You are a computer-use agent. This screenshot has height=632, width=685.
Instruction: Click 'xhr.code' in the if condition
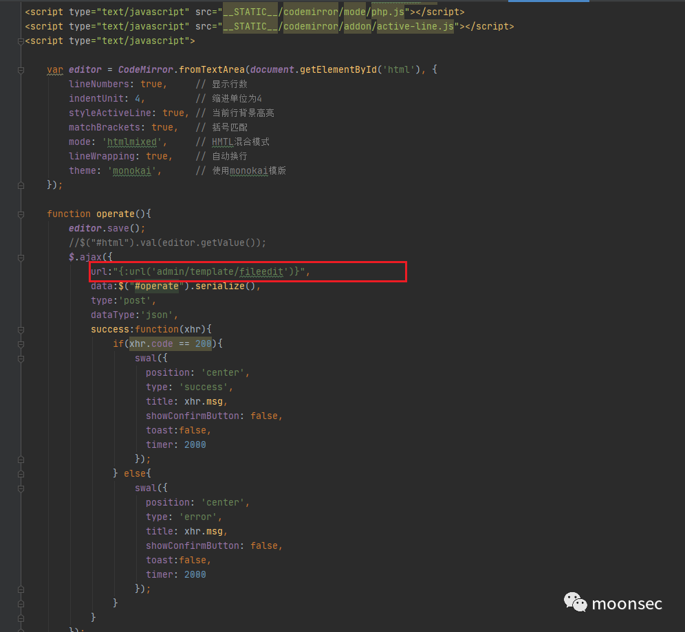click(151, 344)
